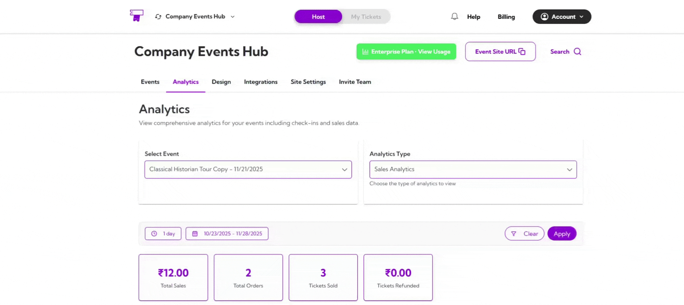
Task: Switch to Host mode
Action: [318, 17]
